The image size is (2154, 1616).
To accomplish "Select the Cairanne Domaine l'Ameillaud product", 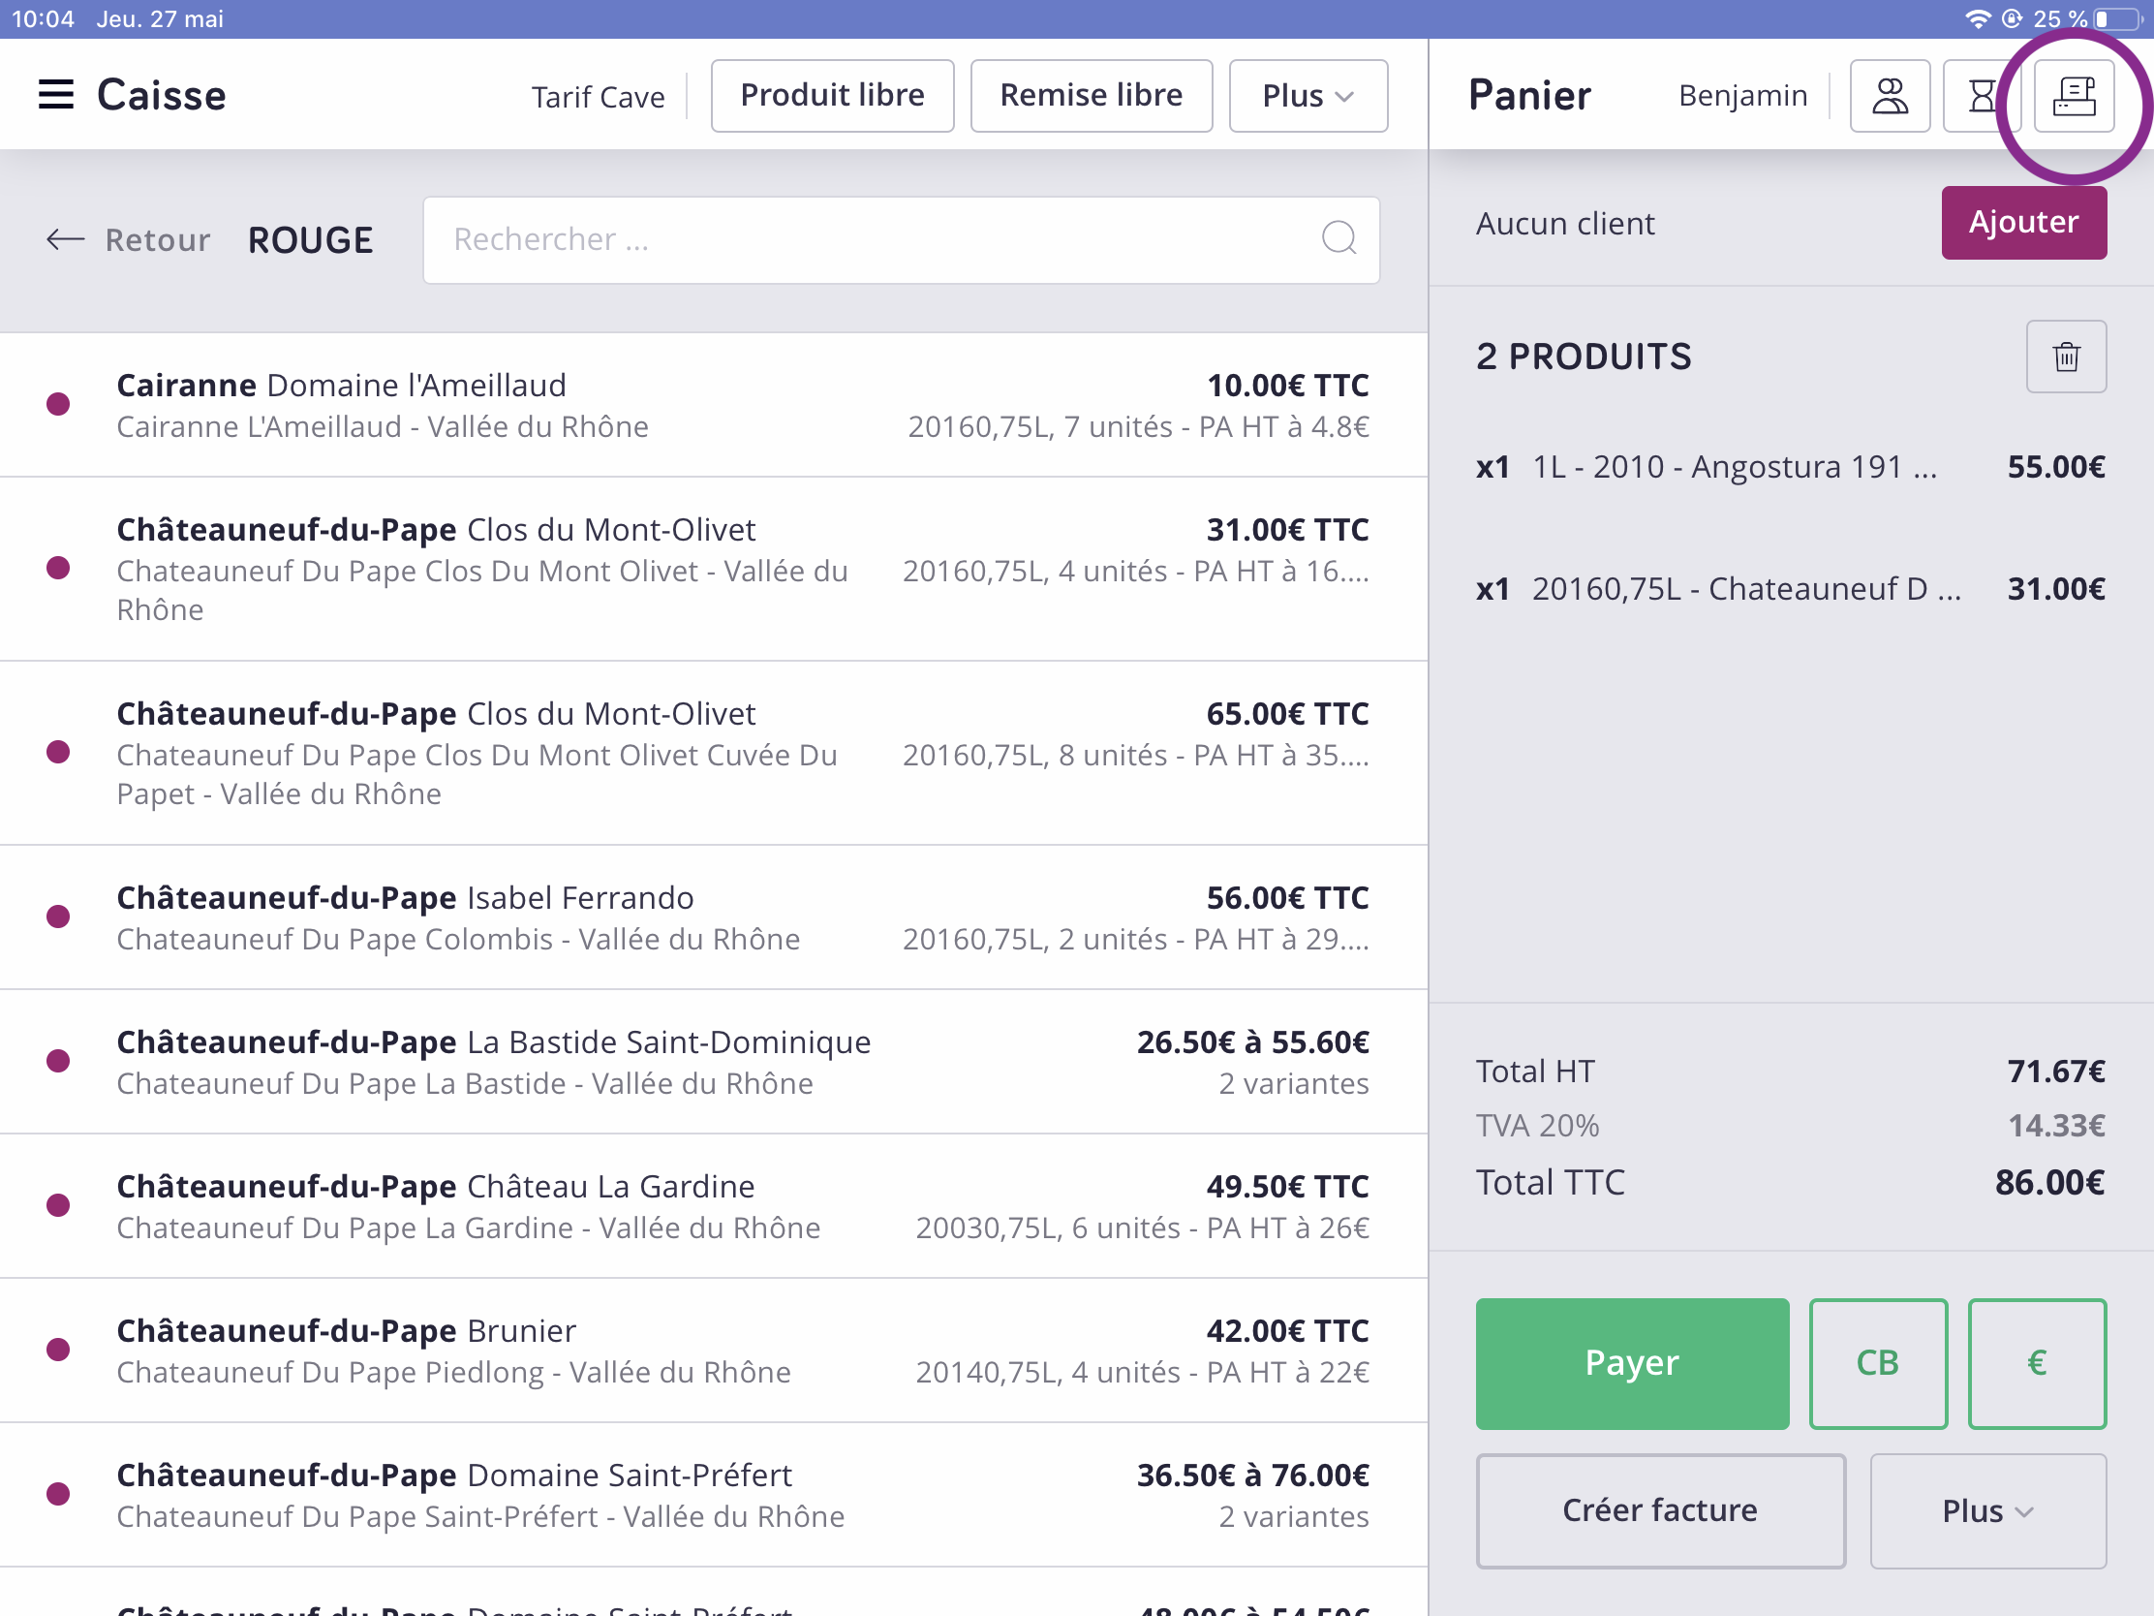I will pyautogui.click(x=714, y=405).
